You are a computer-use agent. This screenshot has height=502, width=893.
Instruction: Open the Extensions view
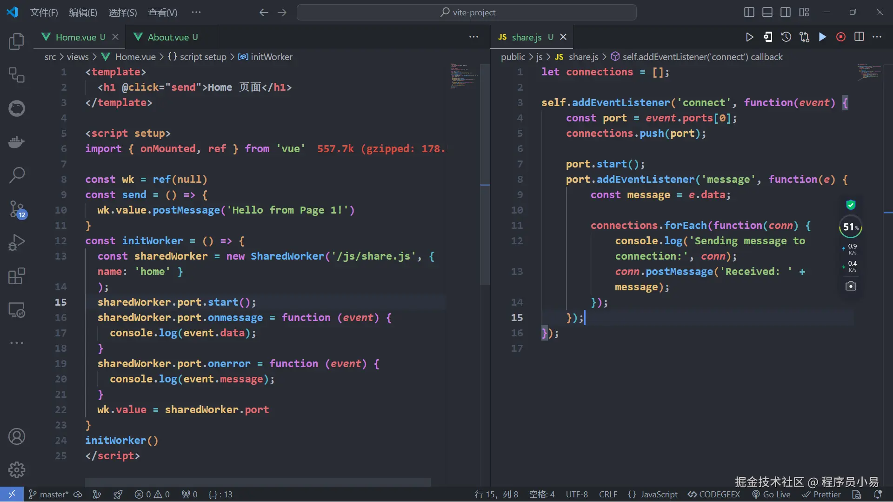click(17, 276)
